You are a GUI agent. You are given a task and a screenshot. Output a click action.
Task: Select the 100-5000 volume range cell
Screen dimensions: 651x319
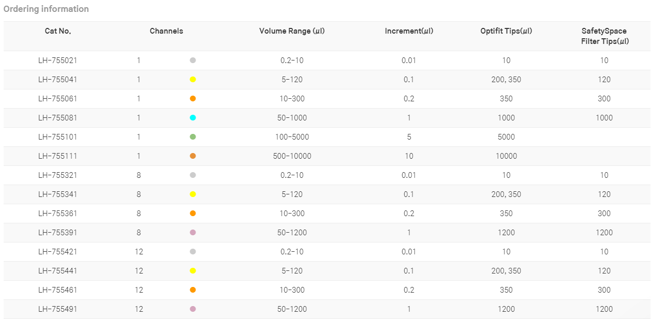click(x=292, y=137)
